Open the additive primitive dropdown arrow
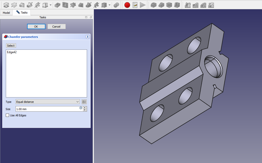This screenshot has width=262, height=163. 51,5
